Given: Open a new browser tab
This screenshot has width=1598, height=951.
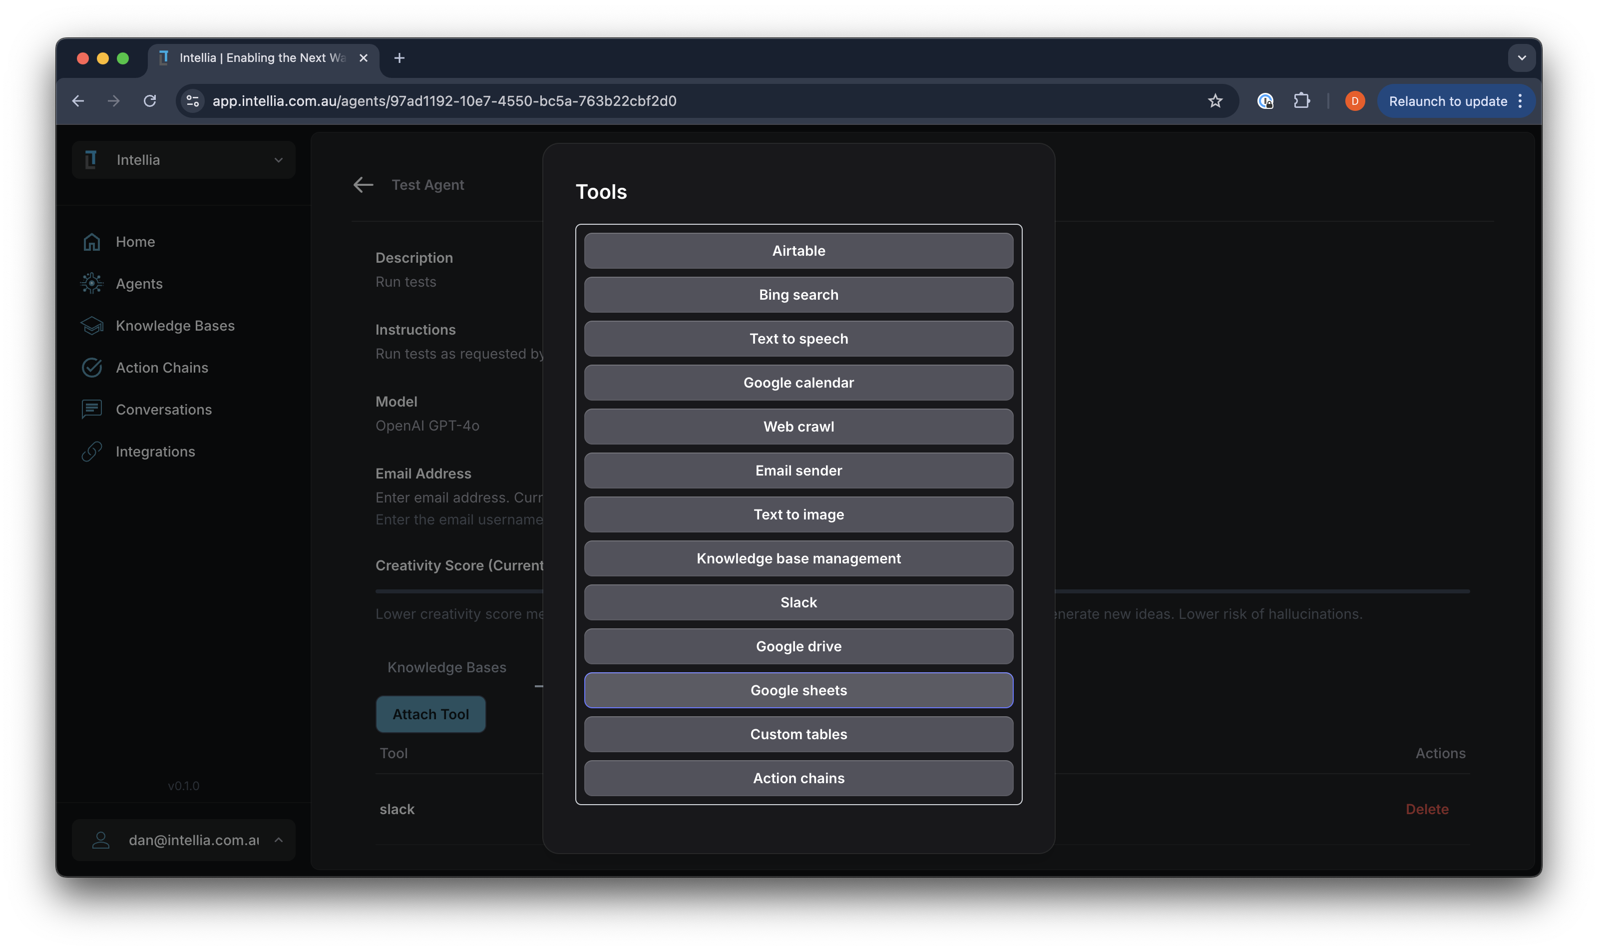Looking at the screenshot, I should tap(399, 57).
